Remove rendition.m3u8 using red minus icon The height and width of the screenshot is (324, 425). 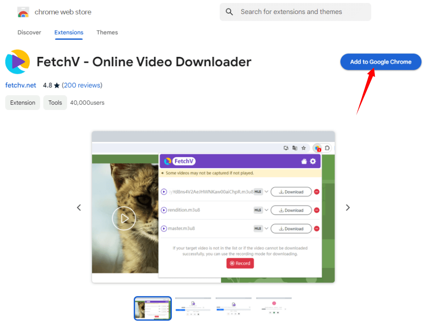pos(317,210)
